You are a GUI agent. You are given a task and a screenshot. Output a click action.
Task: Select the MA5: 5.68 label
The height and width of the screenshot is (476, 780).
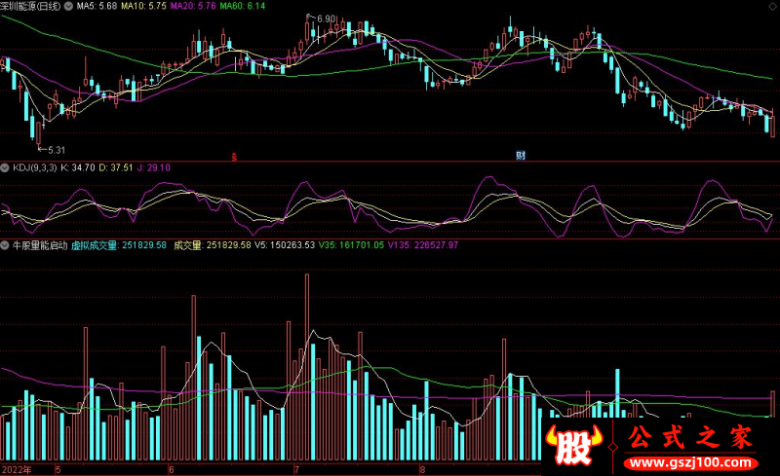coord(97,7)
